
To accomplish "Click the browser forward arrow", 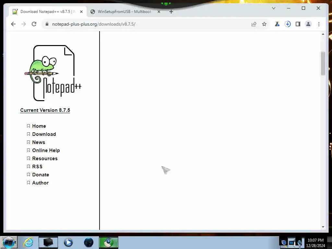I will pos(23,24).
